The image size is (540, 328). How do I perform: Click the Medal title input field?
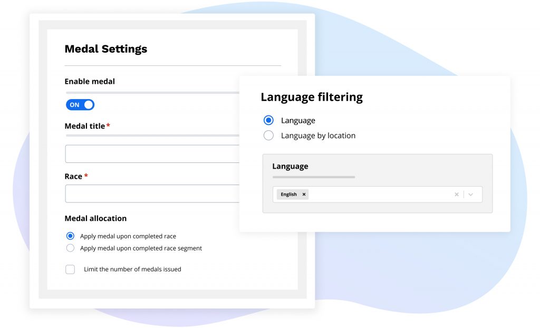(152, 154)
